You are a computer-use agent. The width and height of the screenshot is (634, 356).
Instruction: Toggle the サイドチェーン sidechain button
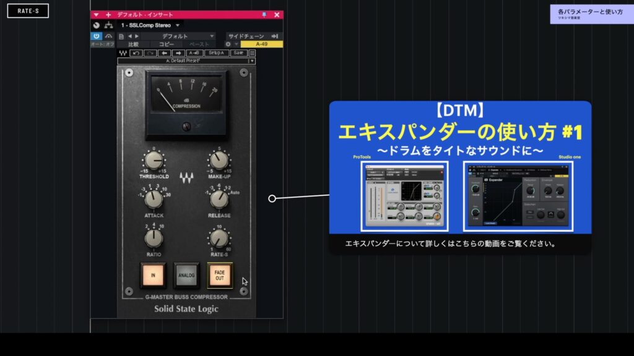pos(246,36)
